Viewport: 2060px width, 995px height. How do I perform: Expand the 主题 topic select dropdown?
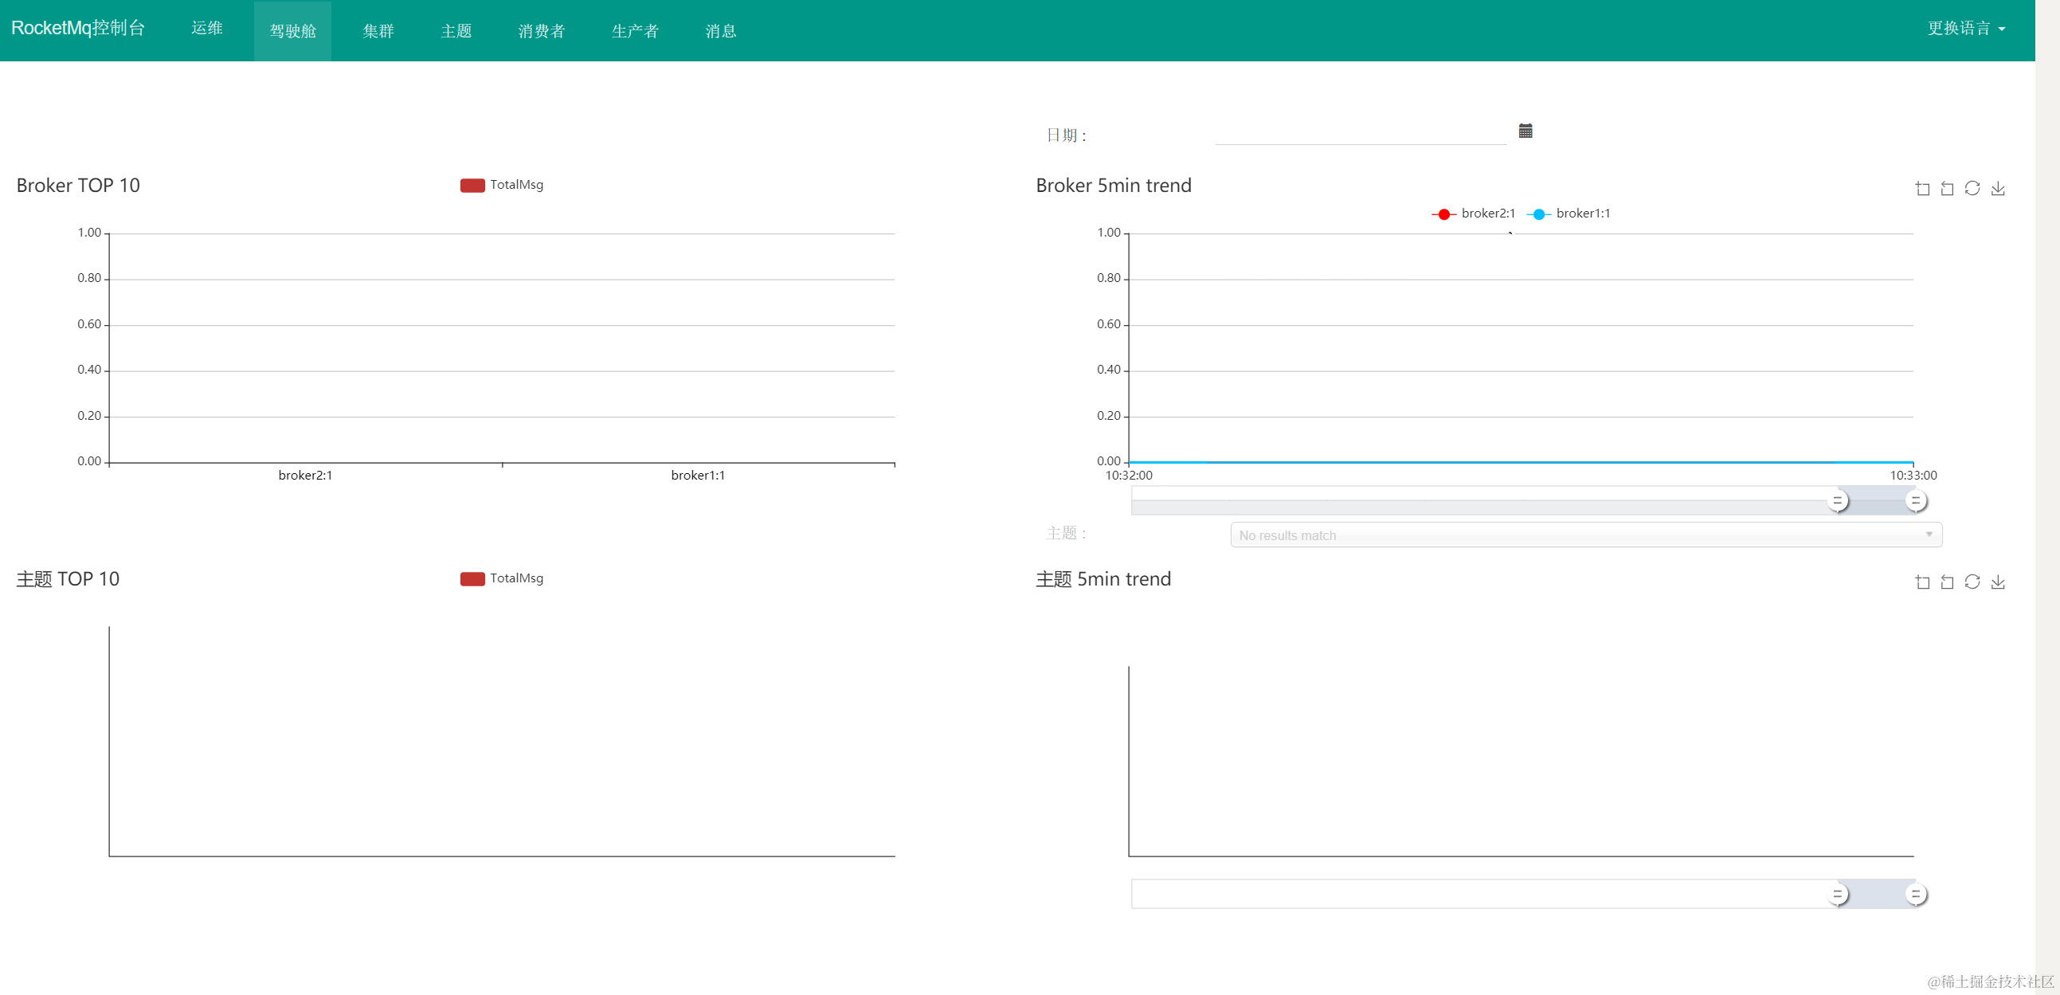point(1585,535)
